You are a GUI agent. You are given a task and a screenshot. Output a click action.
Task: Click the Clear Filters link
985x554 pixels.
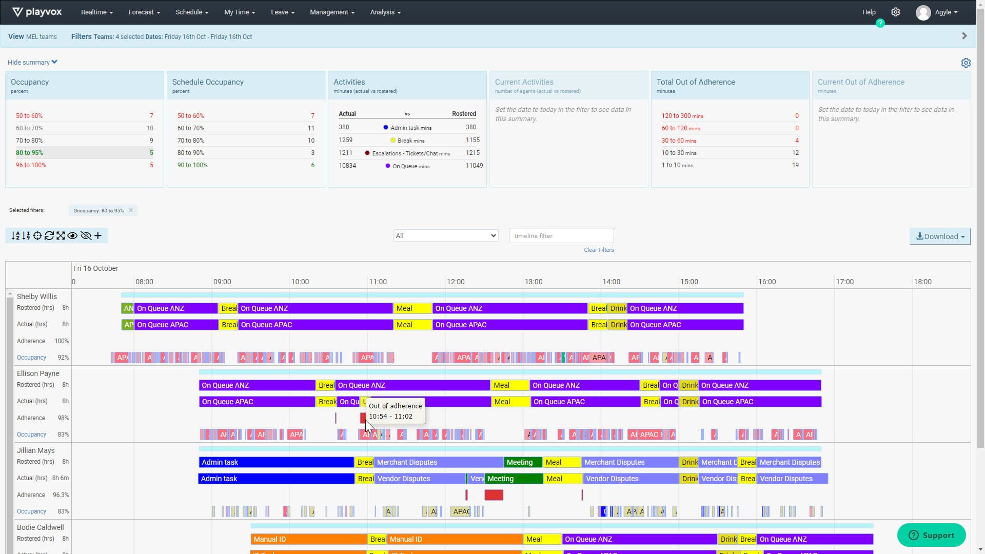tap(598, 250)
